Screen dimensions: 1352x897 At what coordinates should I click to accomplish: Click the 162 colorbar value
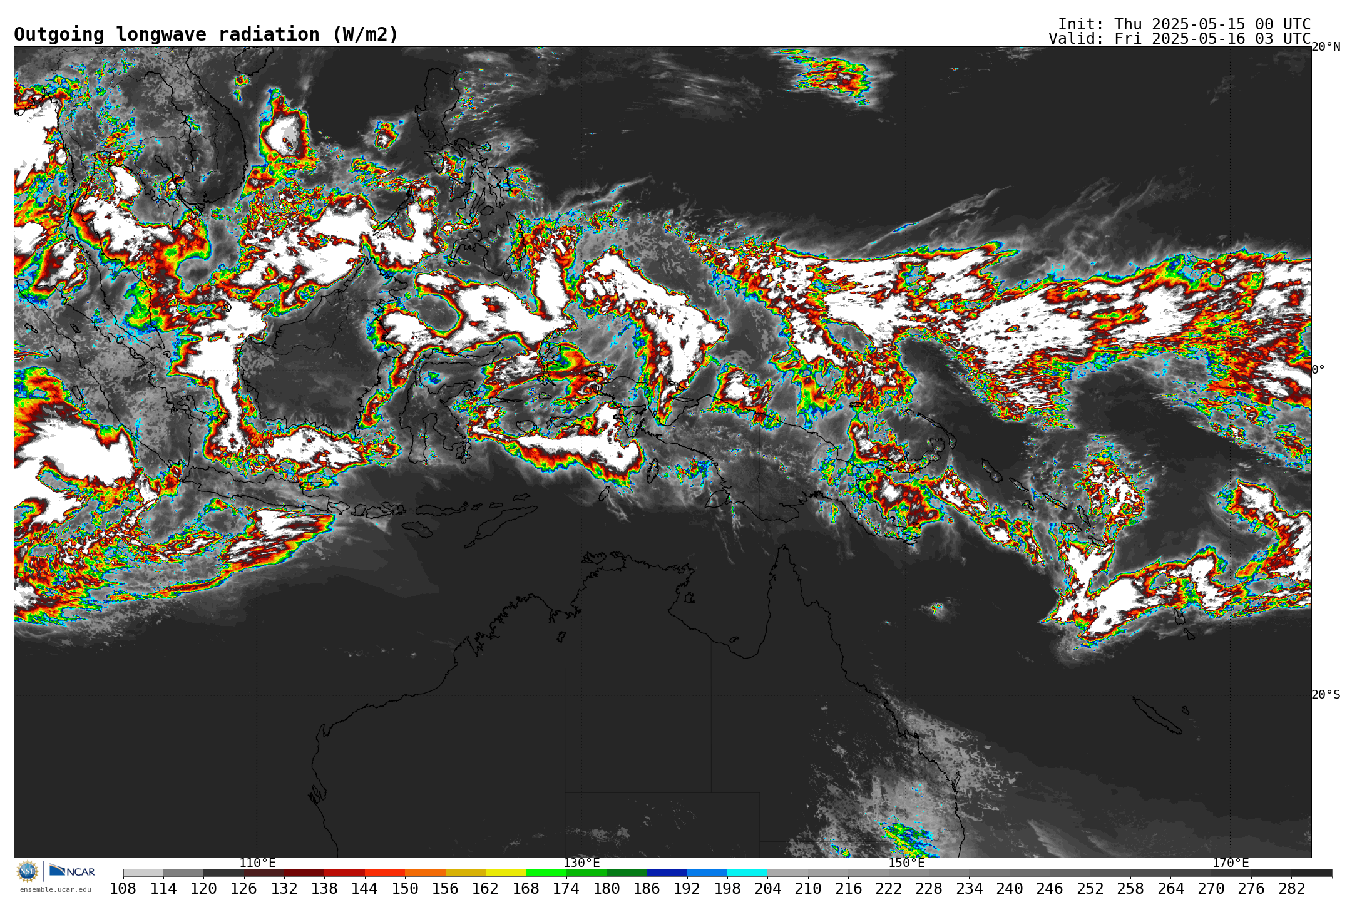[486, 888]
